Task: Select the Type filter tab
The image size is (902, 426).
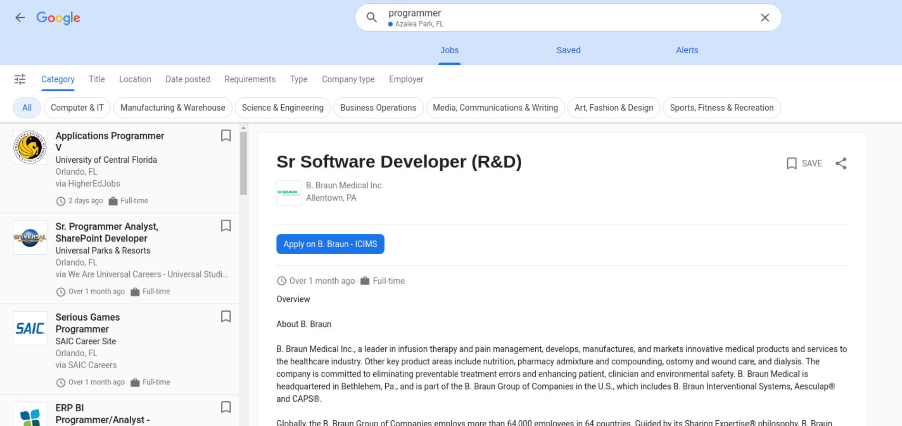Action: (x=299, y=79)
